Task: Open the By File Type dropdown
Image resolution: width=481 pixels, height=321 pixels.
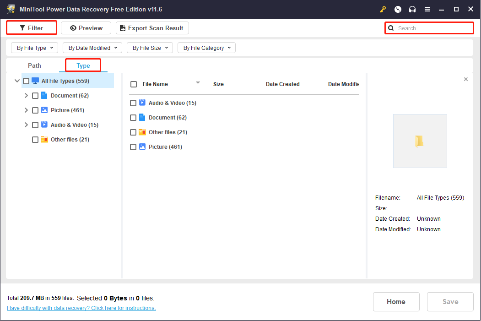Action: point(35,48)
